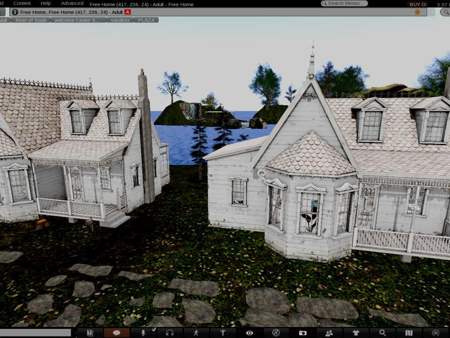Viewport: 450px width, 338px height.
Task: Open the people panel icon
Action: 329,333
